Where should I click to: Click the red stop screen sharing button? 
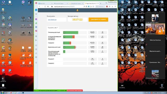click(75, 91)
